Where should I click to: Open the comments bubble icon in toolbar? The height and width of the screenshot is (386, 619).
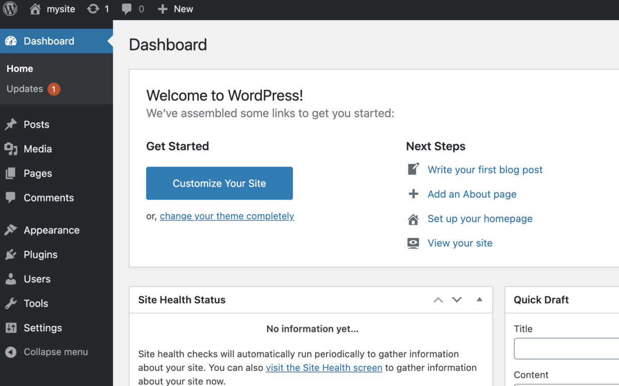pos(126,9)
